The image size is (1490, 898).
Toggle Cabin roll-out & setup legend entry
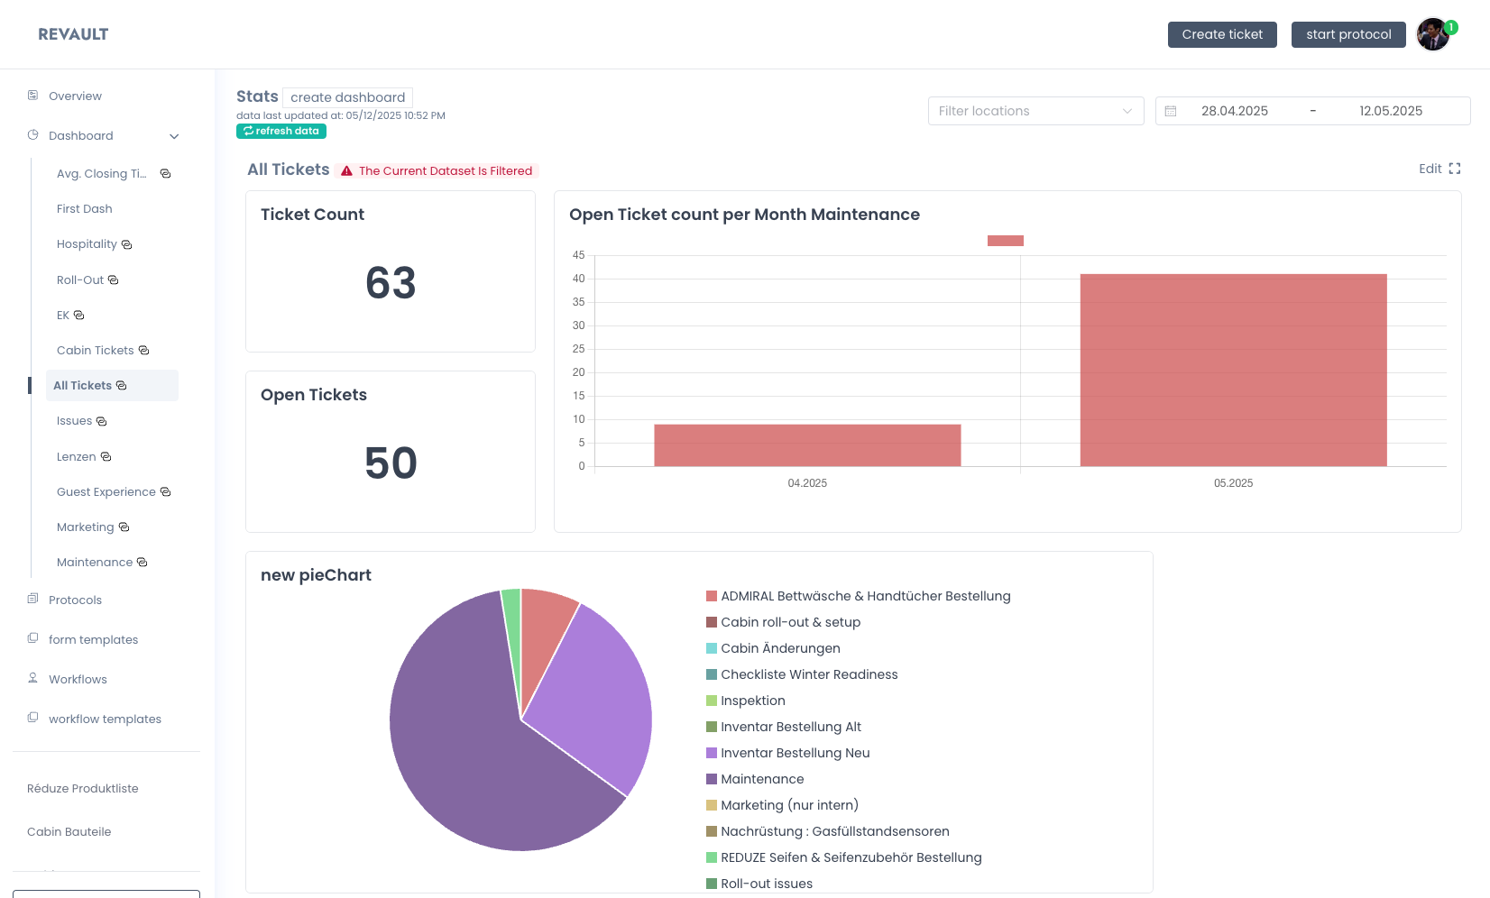pos(783,622)
